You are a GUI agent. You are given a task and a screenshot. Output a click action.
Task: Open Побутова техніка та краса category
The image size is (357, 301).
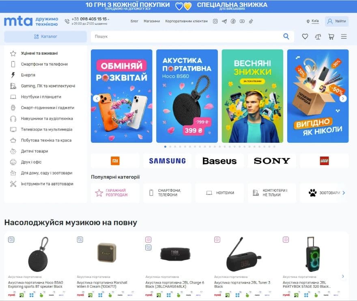[46, 140]
